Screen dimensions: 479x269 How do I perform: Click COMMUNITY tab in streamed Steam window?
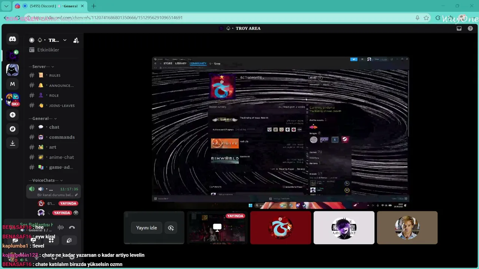tap(198, 64)
